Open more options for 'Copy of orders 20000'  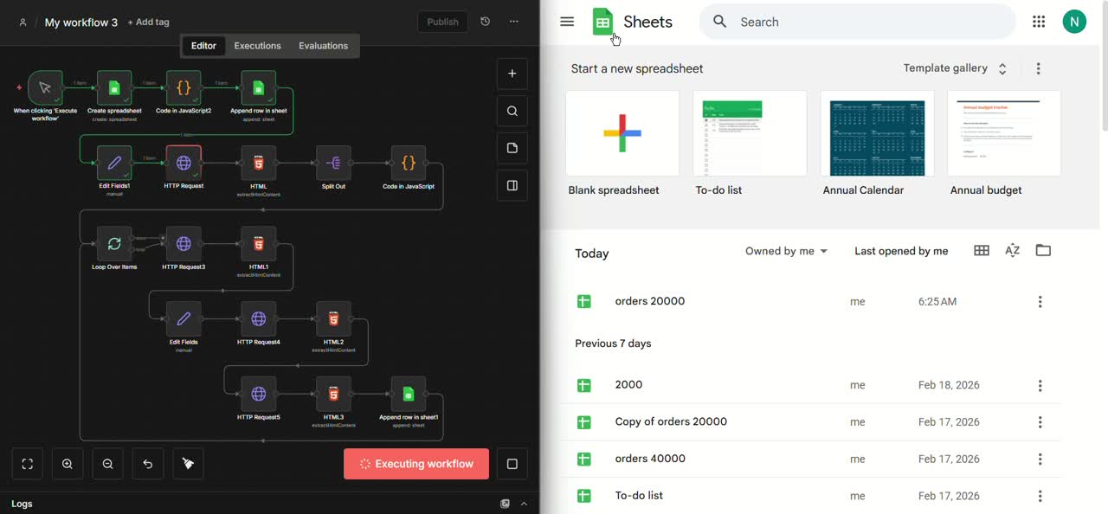click(1040, 422)
